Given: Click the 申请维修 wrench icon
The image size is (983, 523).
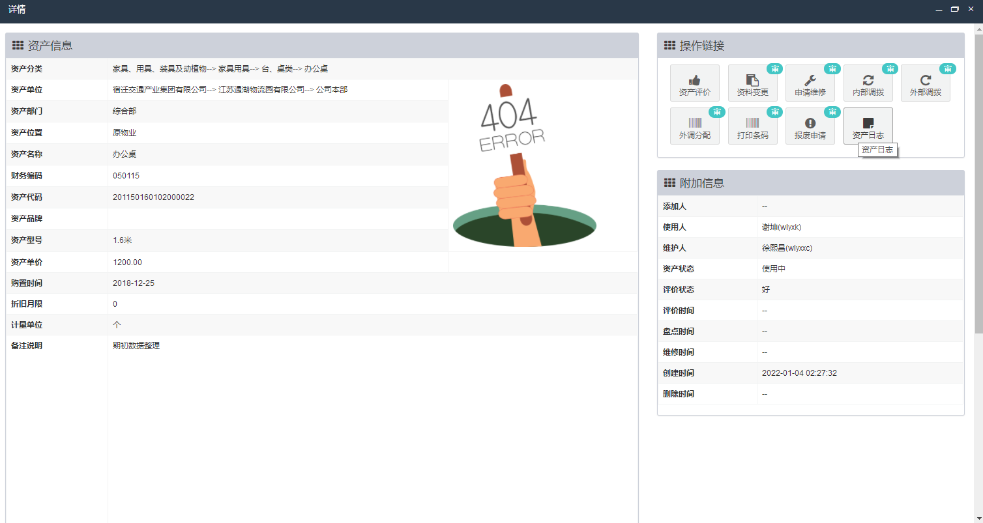Looking at the screenshot, I should point(810,80).
